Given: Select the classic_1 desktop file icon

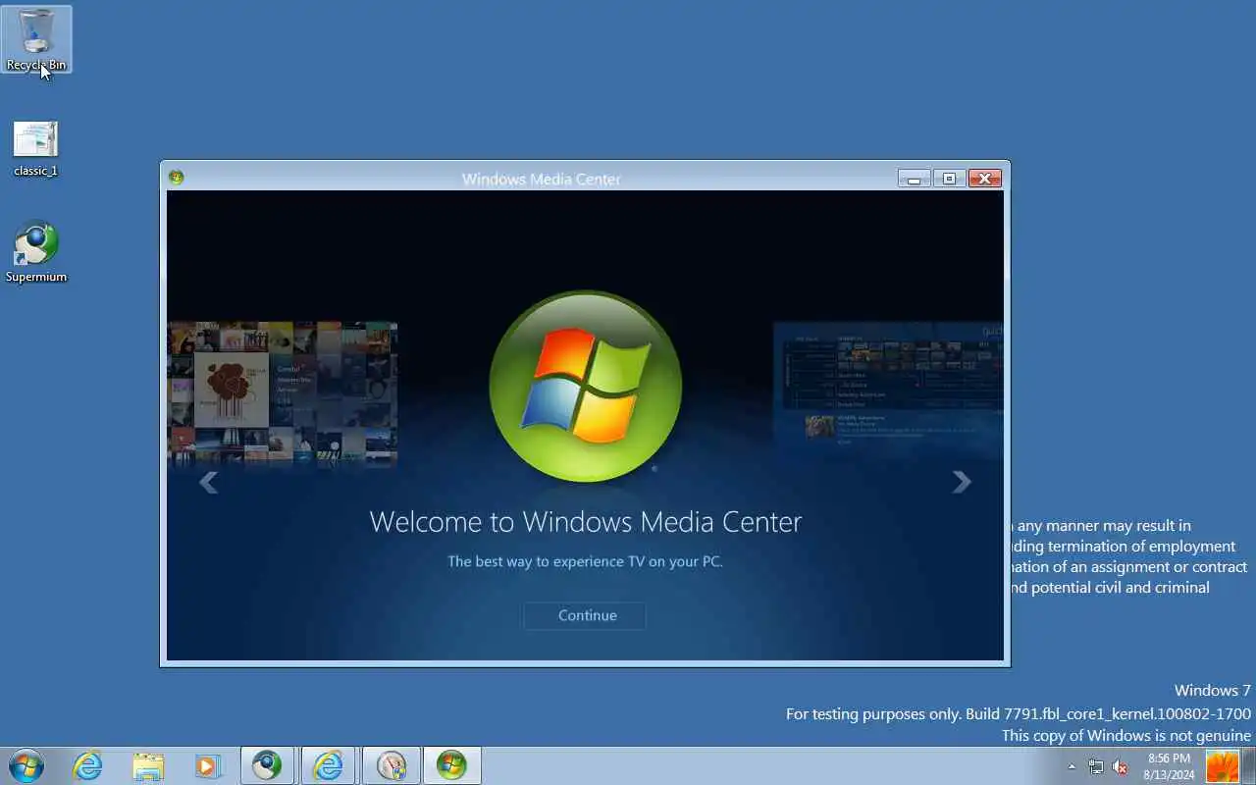Looking at the screenshot, I should coord(35,149).
